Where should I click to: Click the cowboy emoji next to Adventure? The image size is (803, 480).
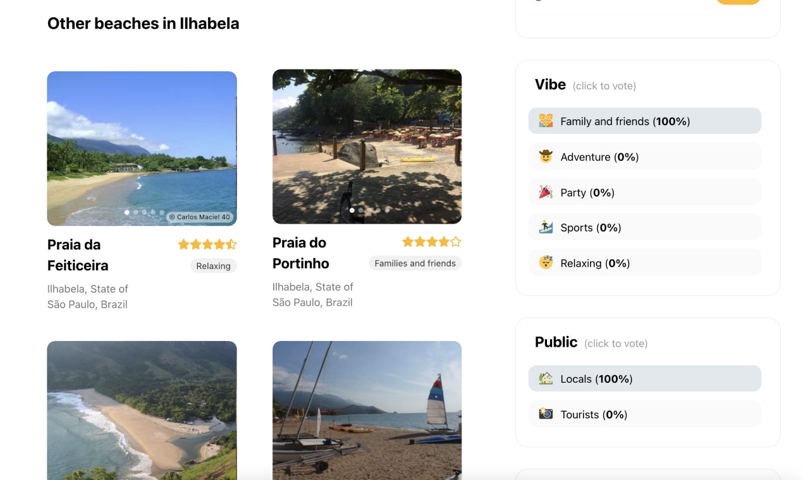click(546, 156)
